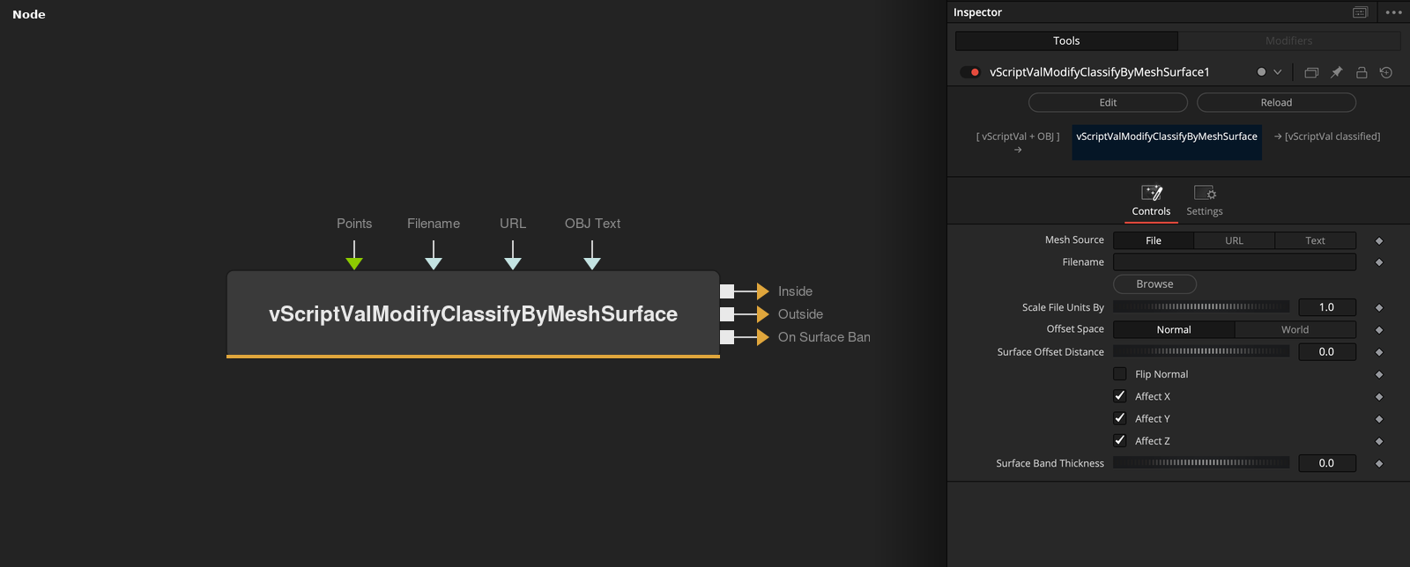
Task: Click the Surface Offset Distance keyframe diamond
Action: tap(1379, 352)
